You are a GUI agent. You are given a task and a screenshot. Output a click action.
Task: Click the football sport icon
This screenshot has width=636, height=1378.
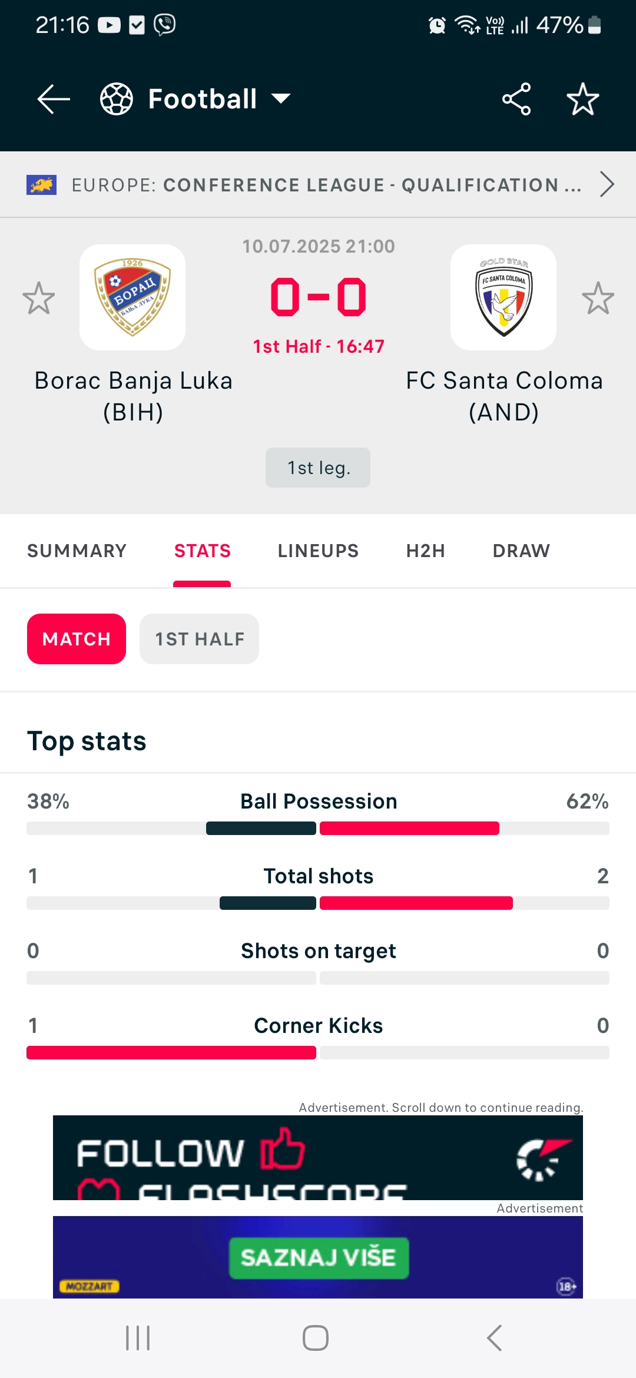click(x=117, y=99)
